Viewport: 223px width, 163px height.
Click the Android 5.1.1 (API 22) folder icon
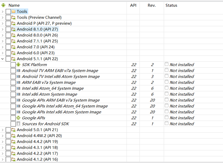[13, 59]
